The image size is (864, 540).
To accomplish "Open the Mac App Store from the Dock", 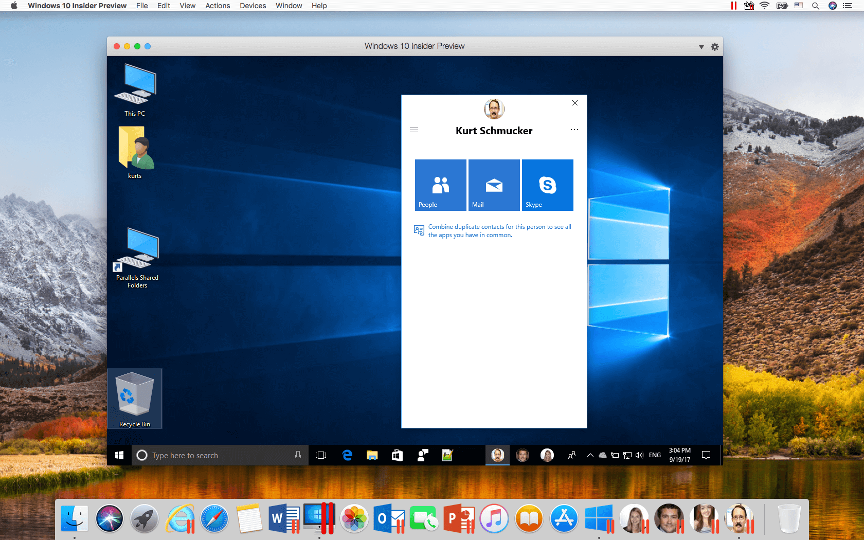I will (x=564, y=518).
